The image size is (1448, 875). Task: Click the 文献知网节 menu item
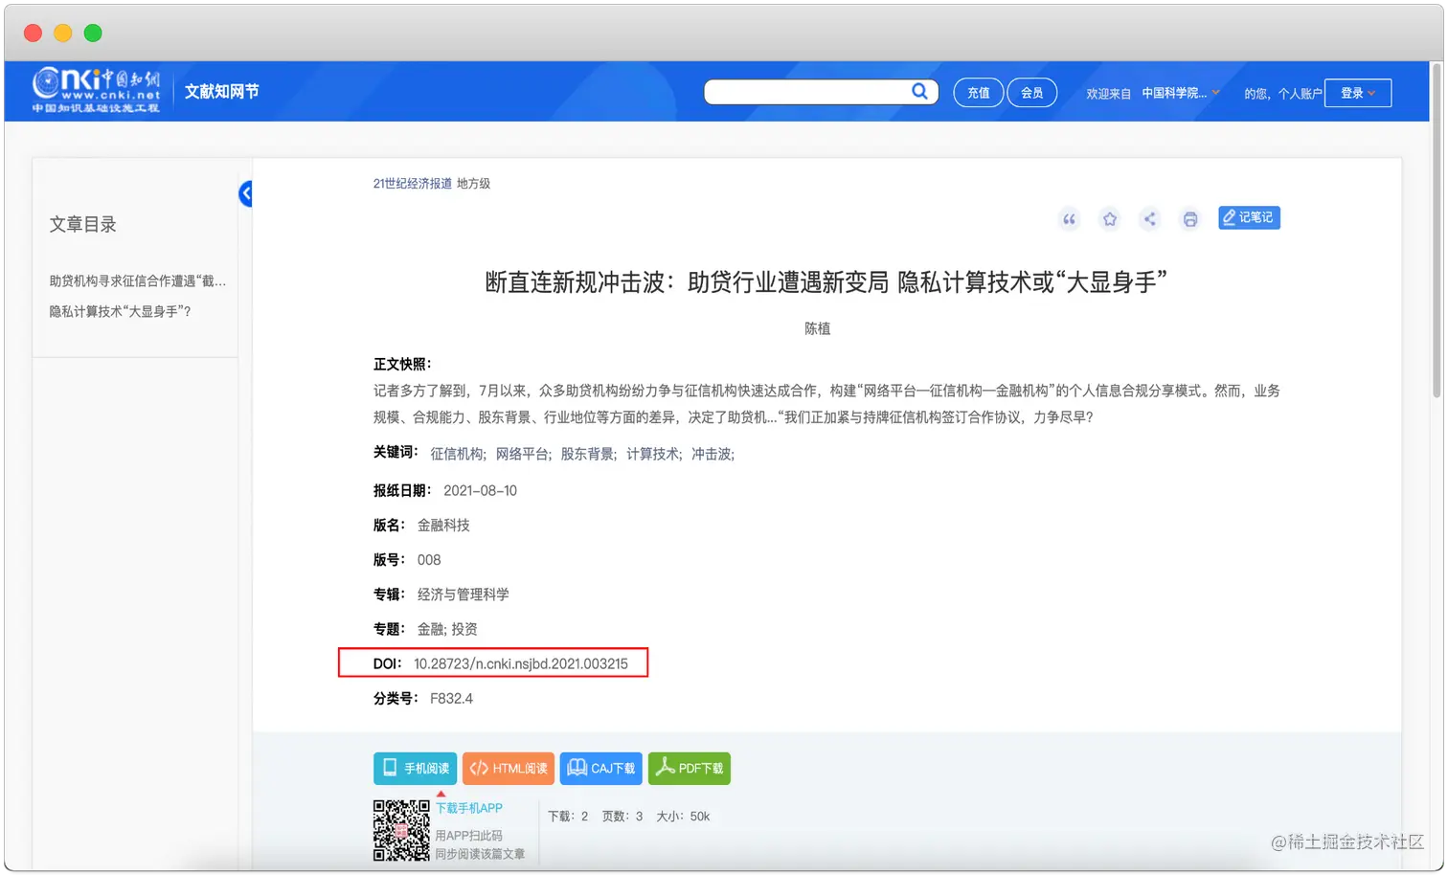[x=221, y=91]
